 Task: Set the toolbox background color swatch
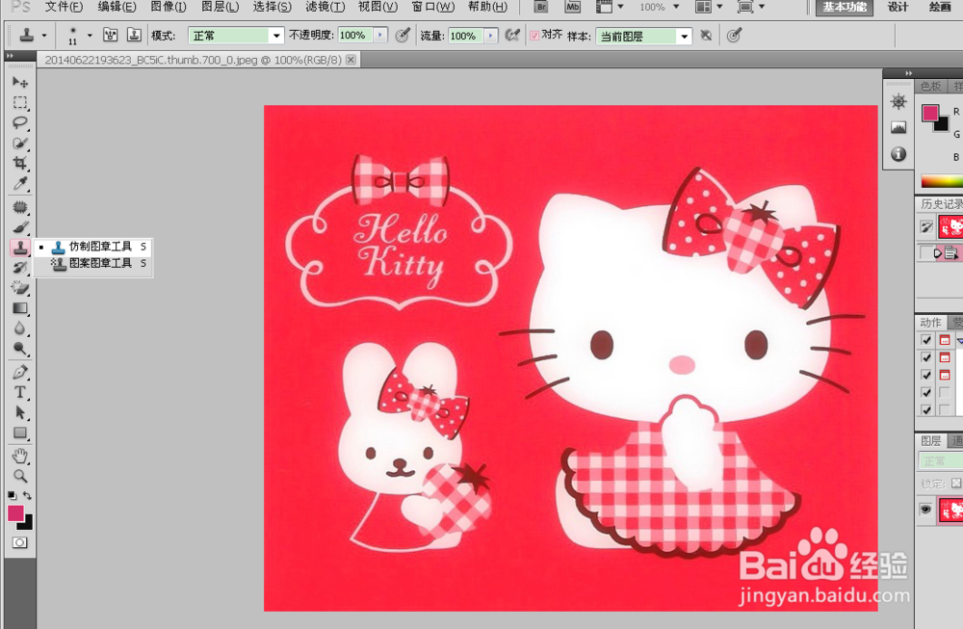(x=26, y=523)
